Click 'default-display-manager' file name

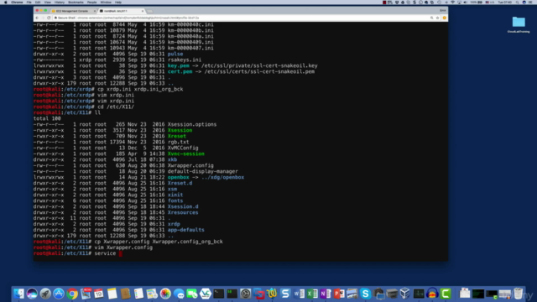click(203, 171)
